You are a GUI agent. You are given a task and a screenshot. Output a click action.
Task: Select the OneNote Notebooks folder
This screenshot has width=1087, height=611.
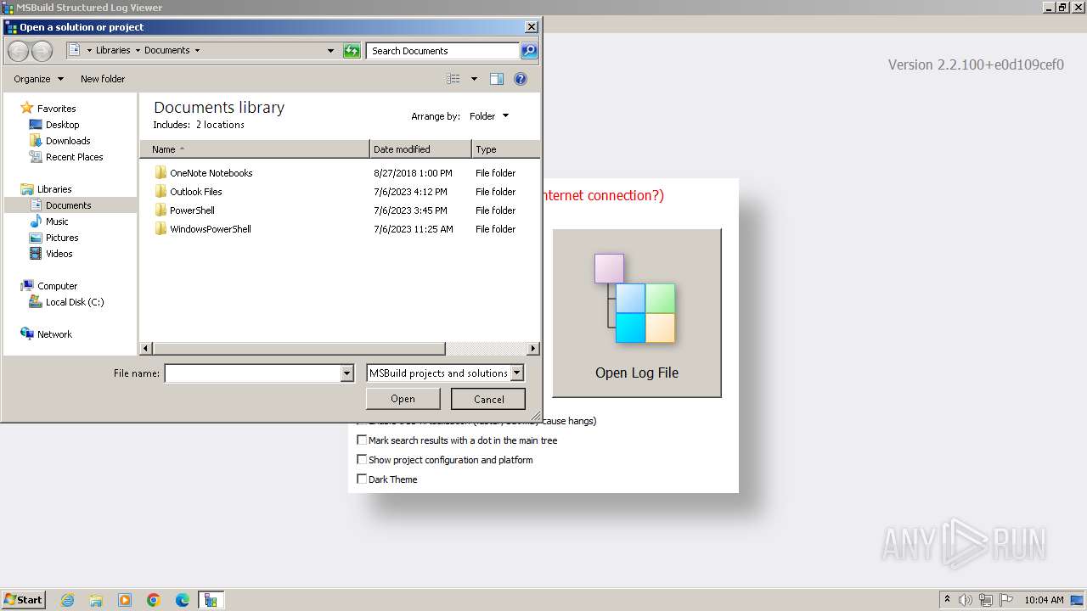(211, 173)
